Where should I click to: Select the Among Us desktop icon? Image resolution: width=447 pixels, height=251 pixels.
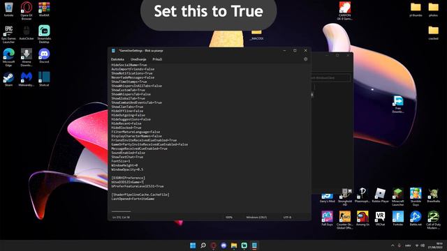point(362,218)
